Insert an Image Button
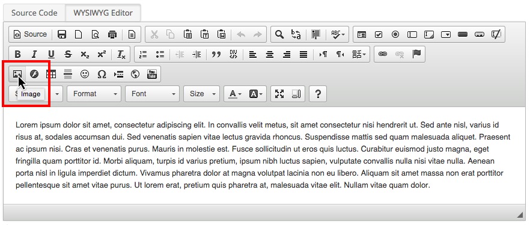The image size is (530, 225). pos(480,34)
